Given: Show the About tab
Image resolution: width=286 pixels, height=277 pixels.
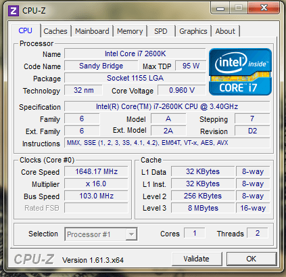Looking at the screenshot, I should [225, 31].
